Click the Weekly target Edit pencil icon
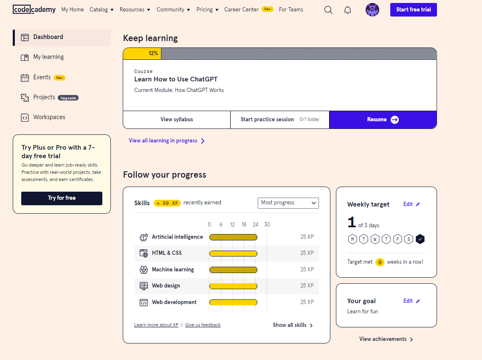Screen dimensions: 482x360 pyautogui.click(x=417, y=204)
